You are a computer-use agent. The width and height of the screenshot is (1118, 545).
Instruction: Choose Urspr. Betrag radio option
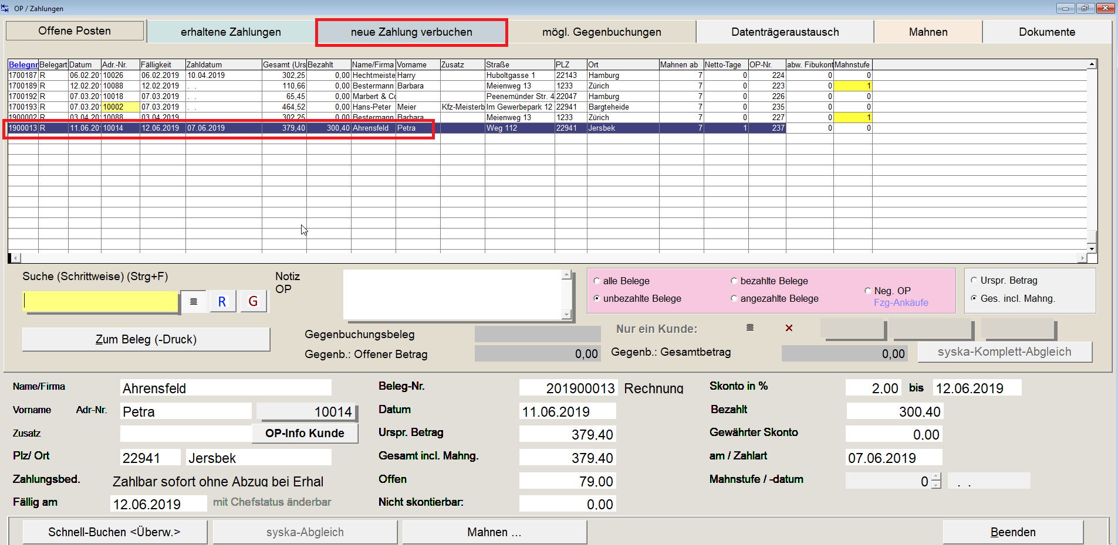pyautogui.click(x=974, y=280)
